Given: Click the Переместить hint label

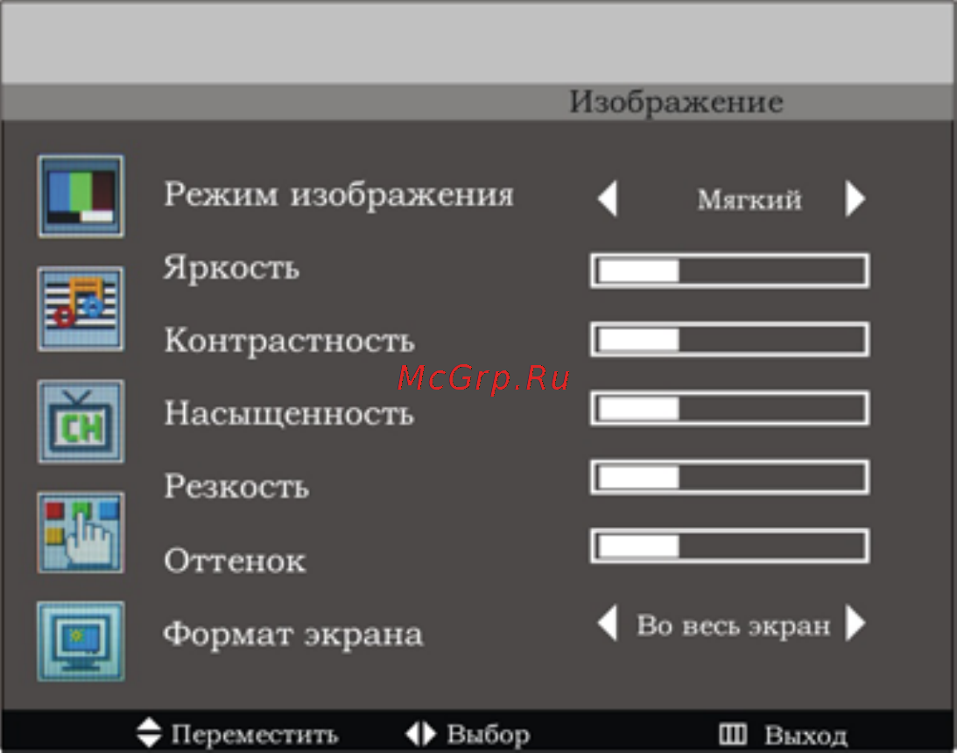Looking at the screenshot, I should pos(255,735).
